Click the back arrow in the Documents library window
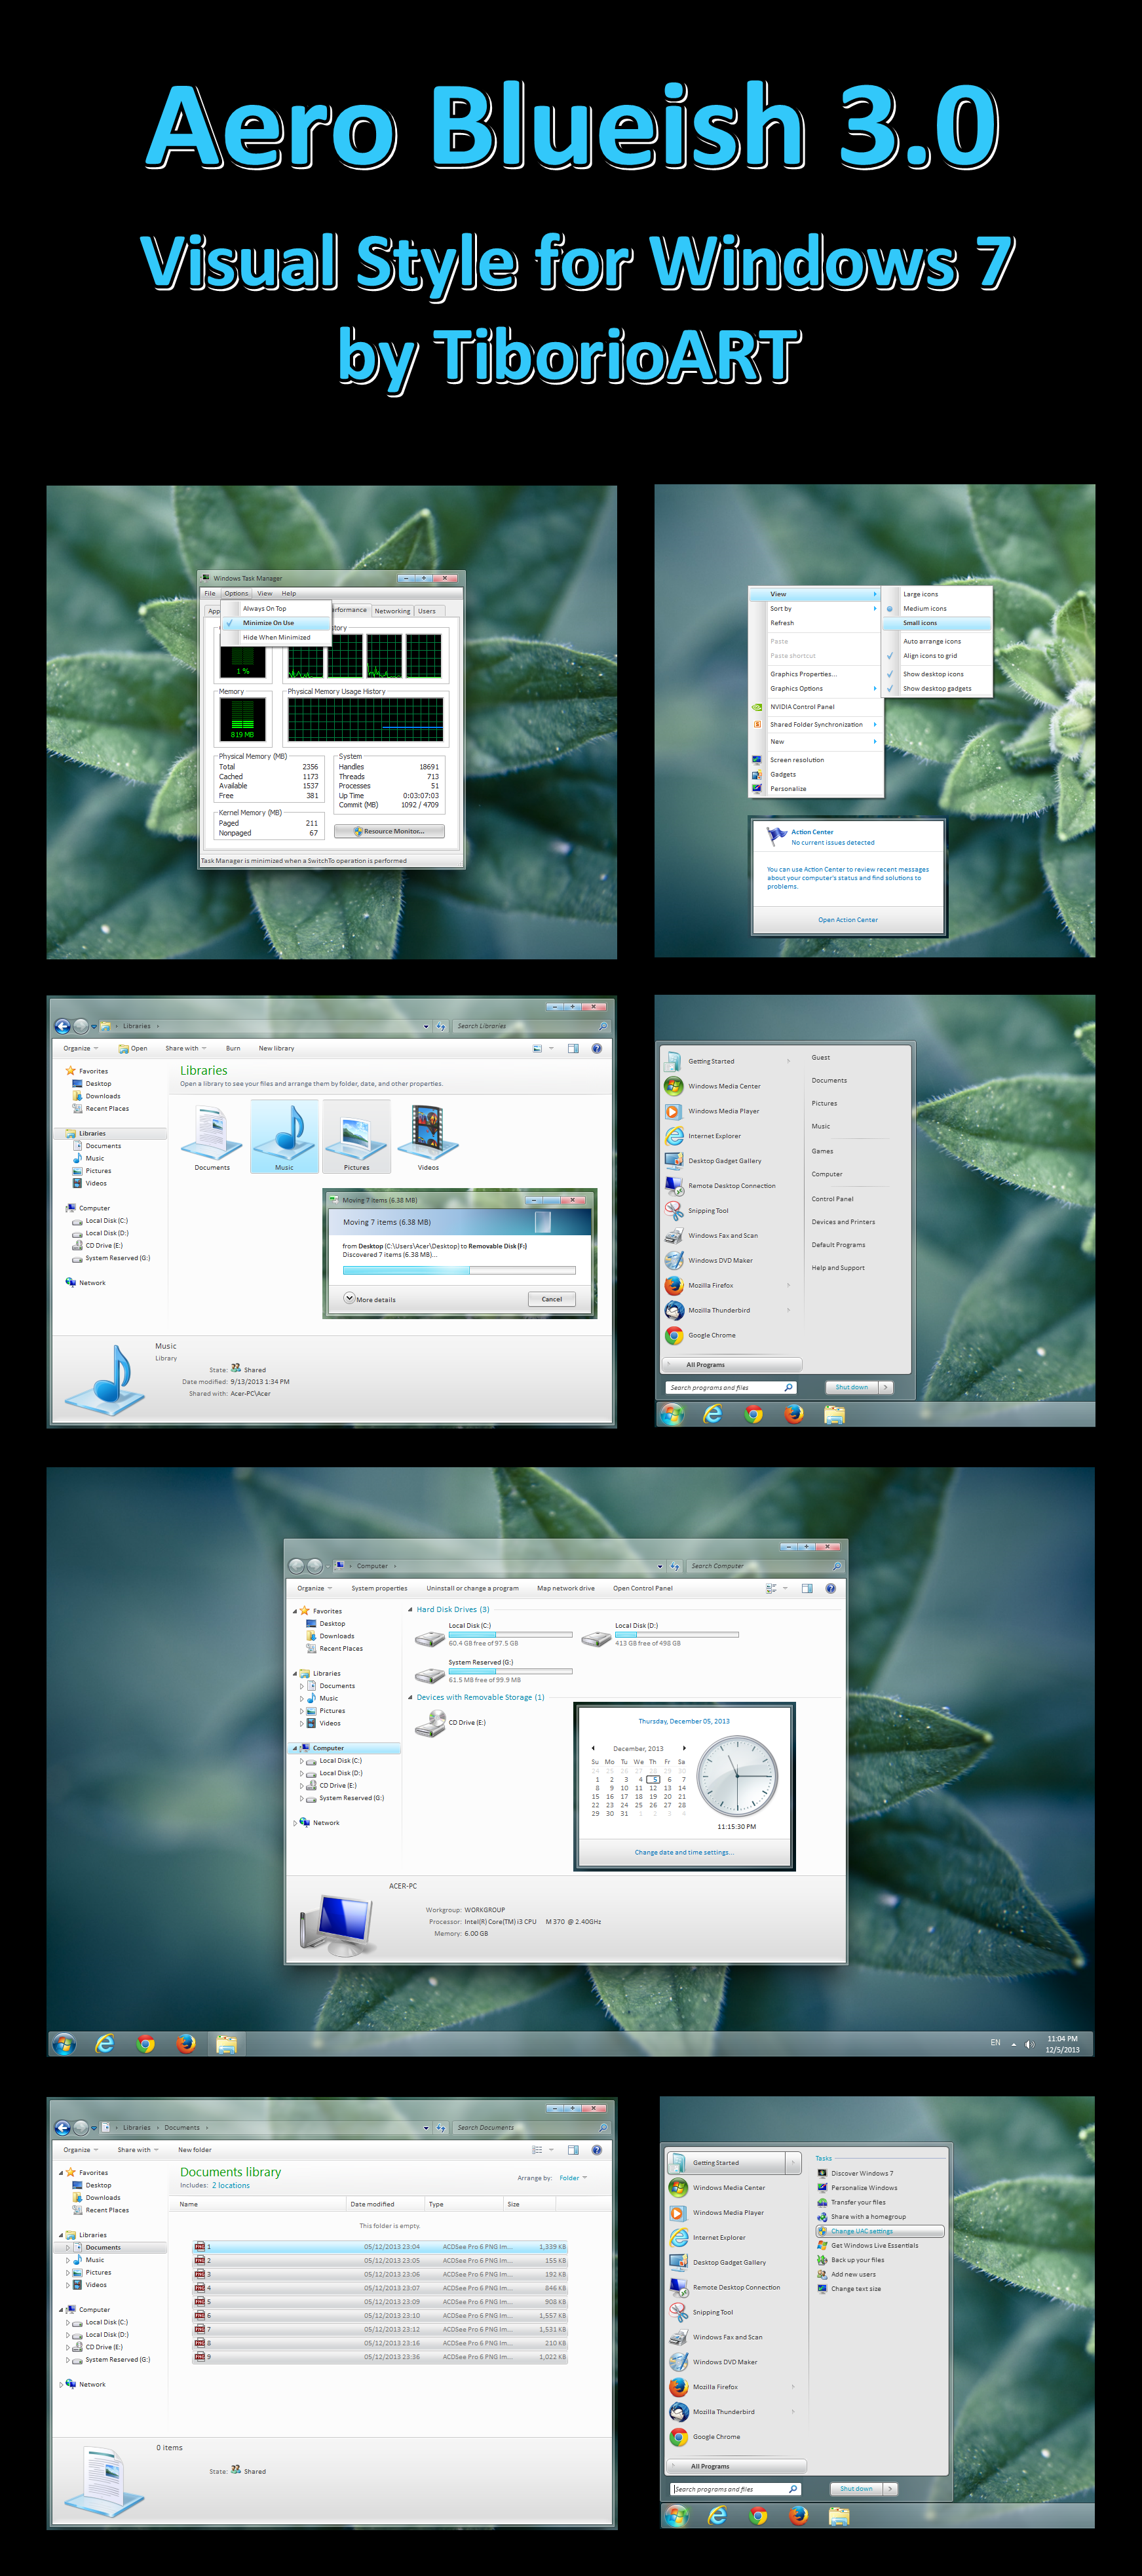Image resolution: width=1142 pixels, height=2576 pixels. 62,2128
